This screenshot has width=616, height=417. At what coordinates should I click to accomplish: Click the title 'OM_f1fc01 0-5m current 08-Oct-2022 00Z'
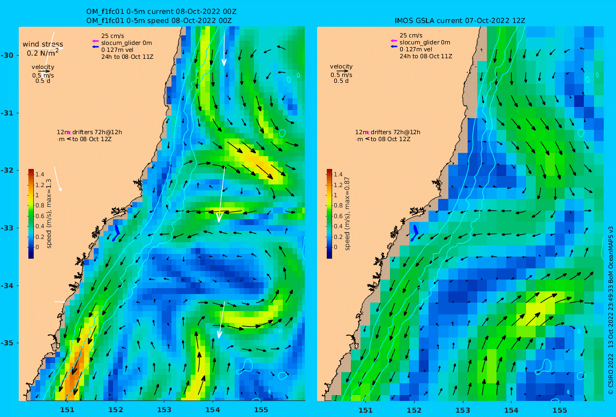161,12
